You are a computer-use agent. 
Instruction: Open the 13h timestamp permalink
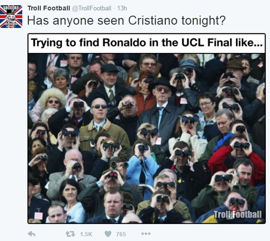click(x=122, y=8)
